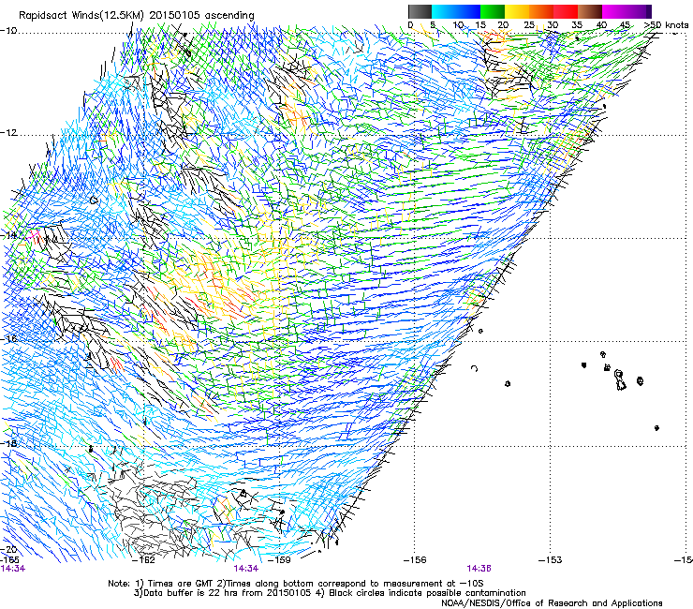Click the '35' legend scale label
This screenshot has height=609, width=693.
[577, 24]
